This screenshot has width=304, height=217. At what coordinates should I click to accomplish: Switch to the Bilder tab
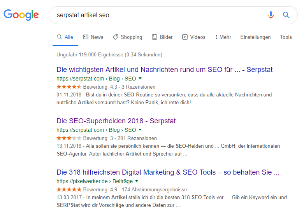[x=162, y=37]
